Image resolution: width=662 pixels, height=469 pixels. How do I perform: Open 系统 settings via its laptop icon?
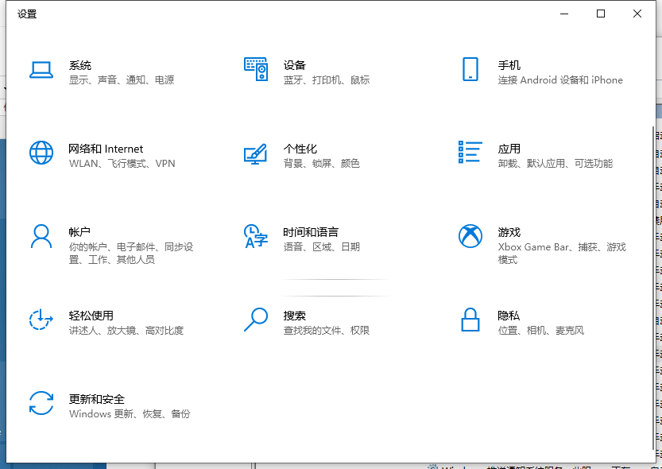click(41, 71)
